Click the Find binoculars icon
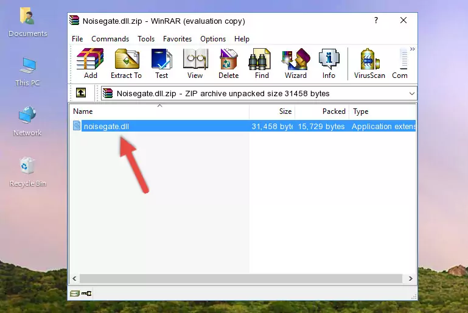This screenshot has height=313, width=468. 262,63
